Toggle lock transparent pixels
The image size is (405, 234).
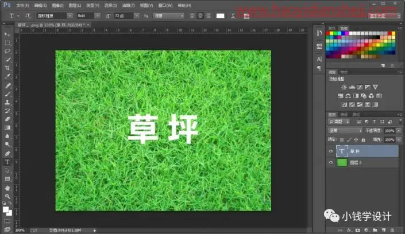[342, 140]
